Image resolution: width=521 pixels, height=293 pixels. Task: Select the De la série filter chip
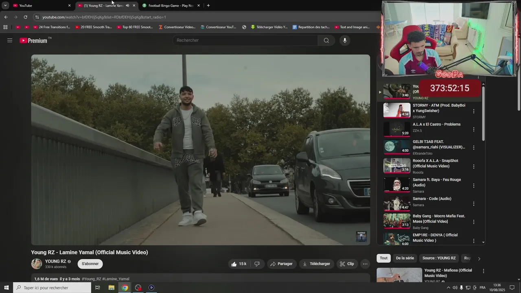coord(405,258)
